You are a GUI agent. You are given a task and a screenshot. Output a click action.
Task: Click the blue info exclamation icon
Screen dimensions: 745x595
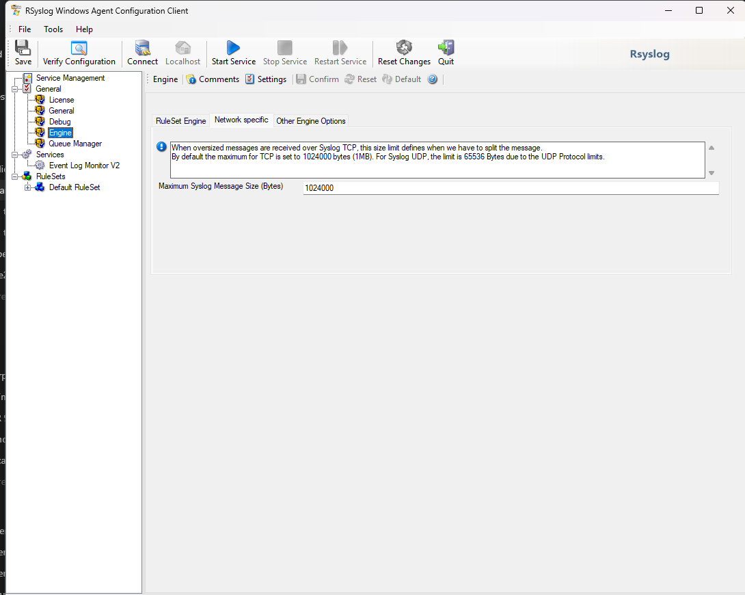pyautogui.click(x=161, y=147)
